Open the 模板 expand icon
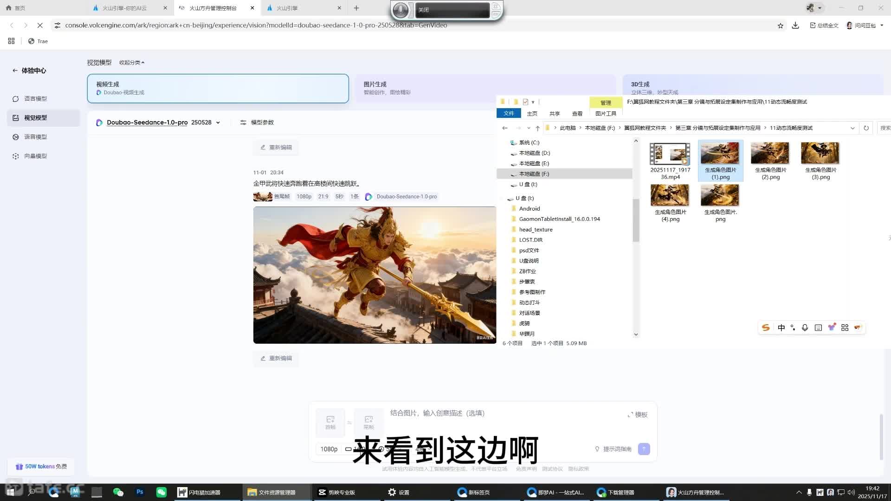 pyautogui.click(x=630, y=415)
